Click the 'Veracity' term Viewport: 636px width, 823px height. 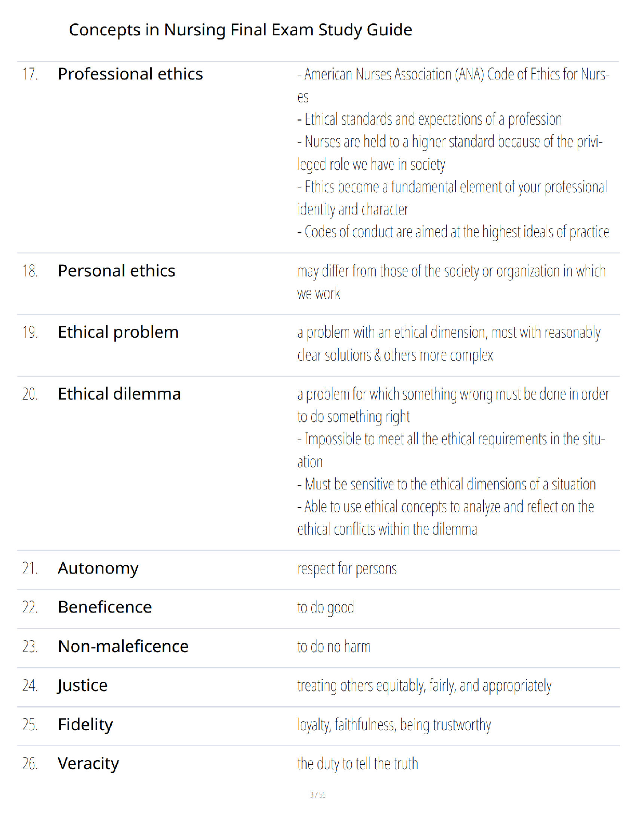click(88, 764)
